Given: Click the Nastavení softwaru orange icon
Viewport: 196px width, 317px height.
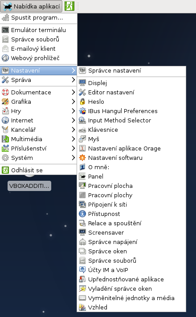Looking at the screenshot, I should pos(82,158).
